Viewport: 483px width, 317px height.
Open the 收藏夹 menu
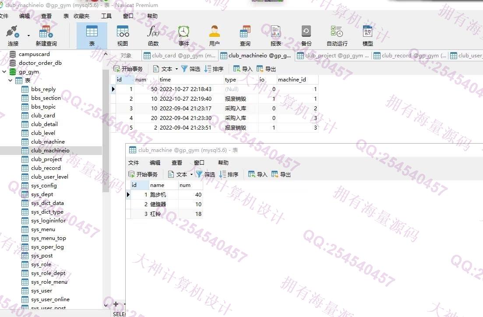point(81,16)
